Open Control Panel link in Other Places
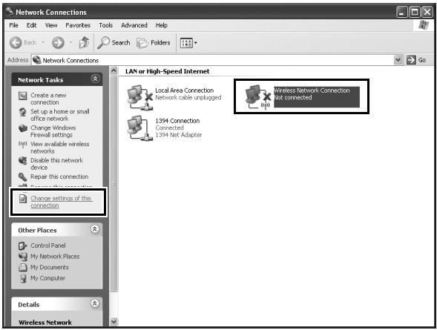This screenshot has height=330, width=437. tap(48, 245)
